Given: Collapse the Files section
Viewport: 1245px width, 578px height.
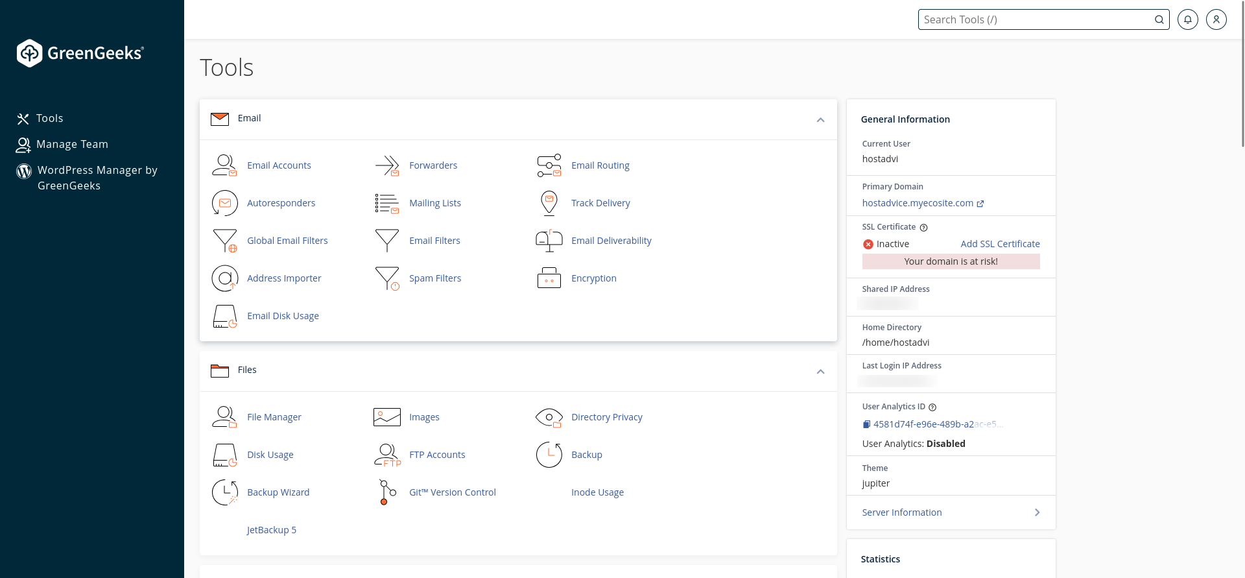Looking at the screenshot, I should point(820,372).
